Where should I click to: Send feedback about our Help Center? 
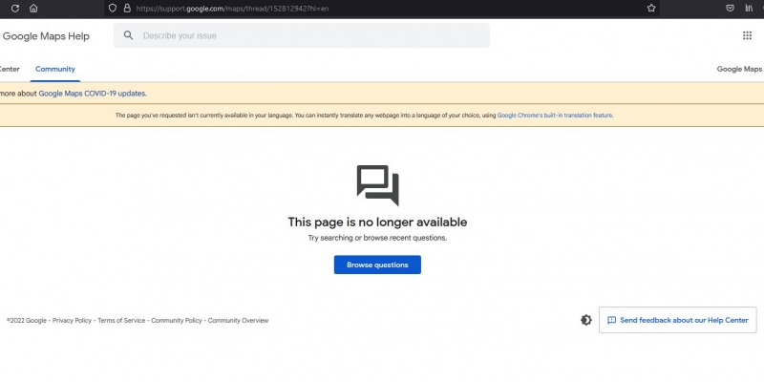click(678, 320)
